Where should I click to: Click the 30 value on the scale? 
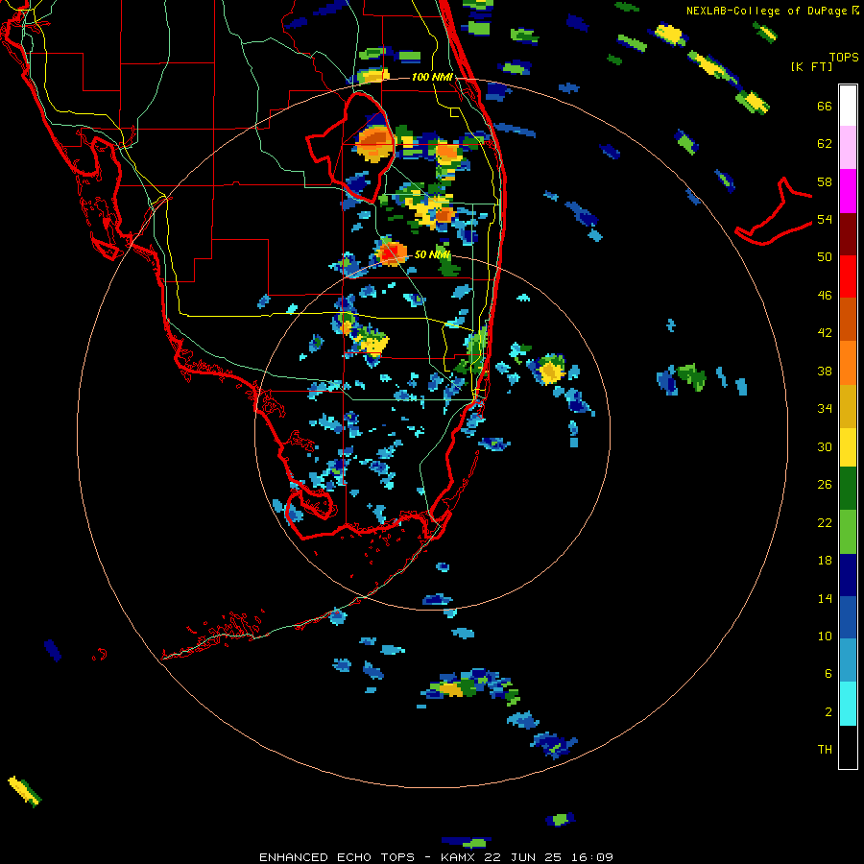pos(825,446)
